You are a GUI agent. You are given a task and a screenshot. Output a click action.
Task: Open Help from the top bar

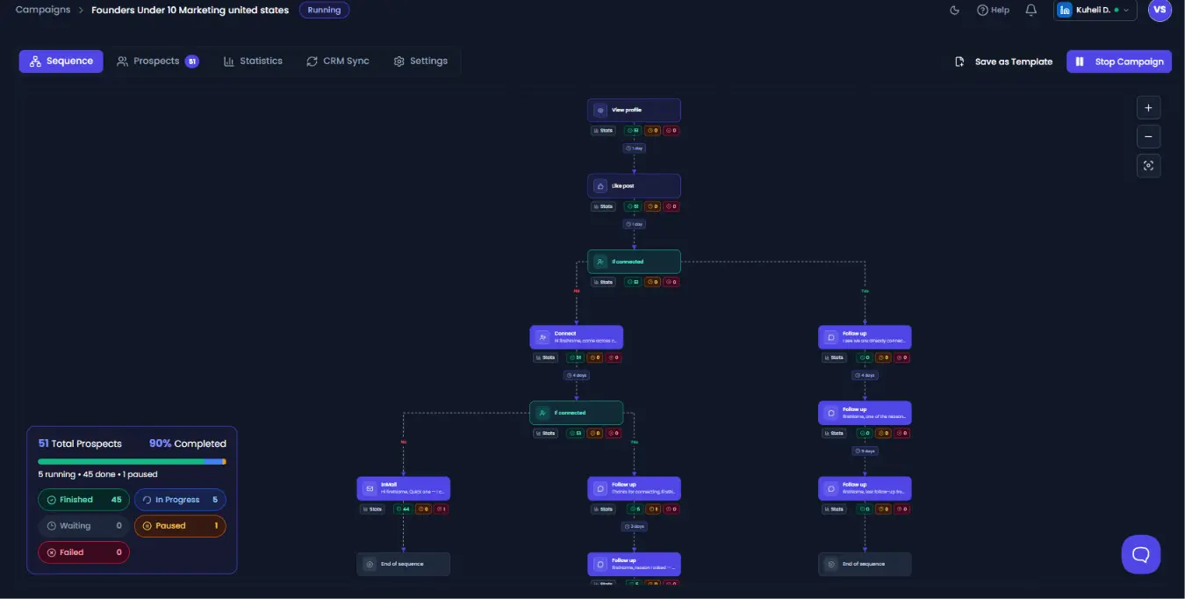993,11
